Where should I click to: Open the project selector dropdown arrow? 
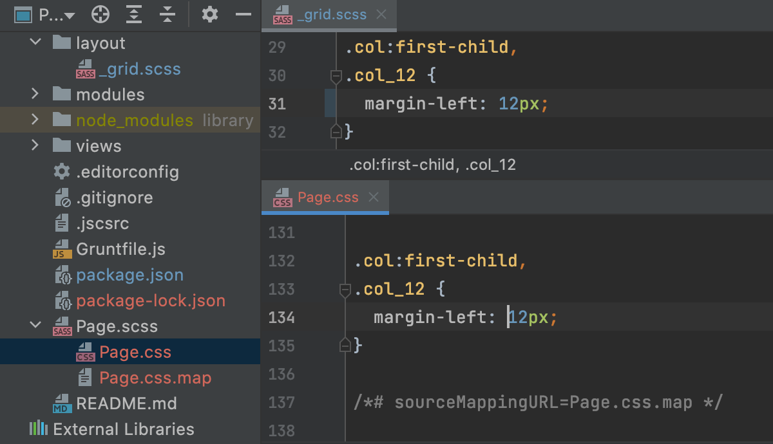click(69, 14)
